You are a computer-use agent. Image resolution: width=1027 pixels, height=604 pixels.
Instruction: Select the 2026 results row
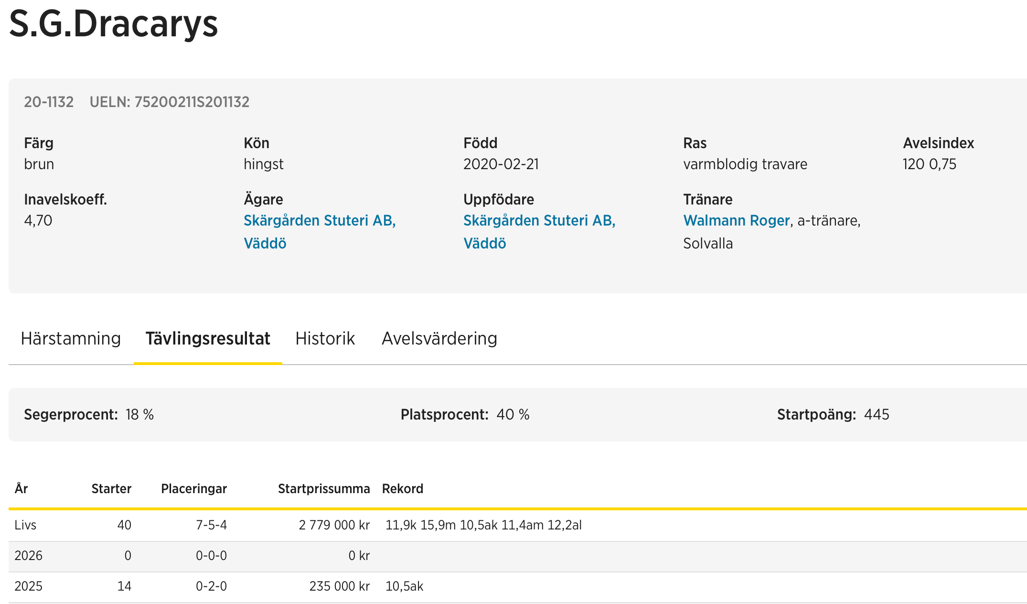tap(28, 555)
